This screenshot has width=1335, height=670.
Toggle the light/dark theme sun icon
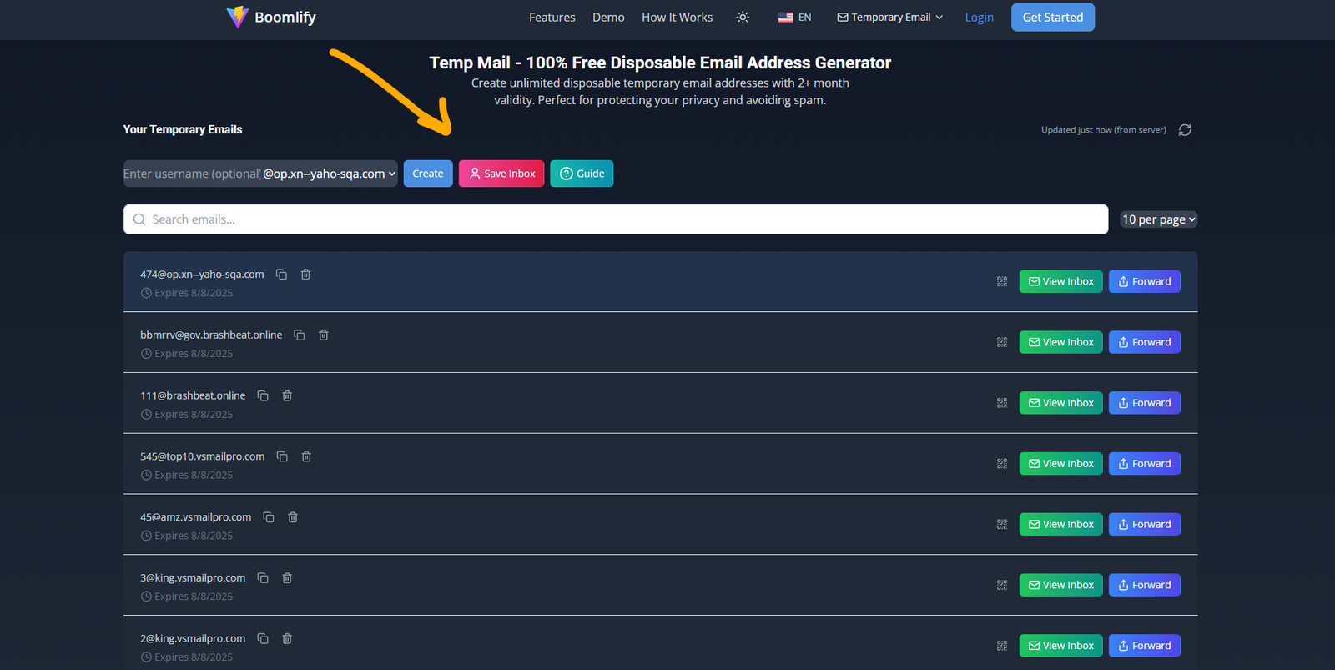pos(743,17)
